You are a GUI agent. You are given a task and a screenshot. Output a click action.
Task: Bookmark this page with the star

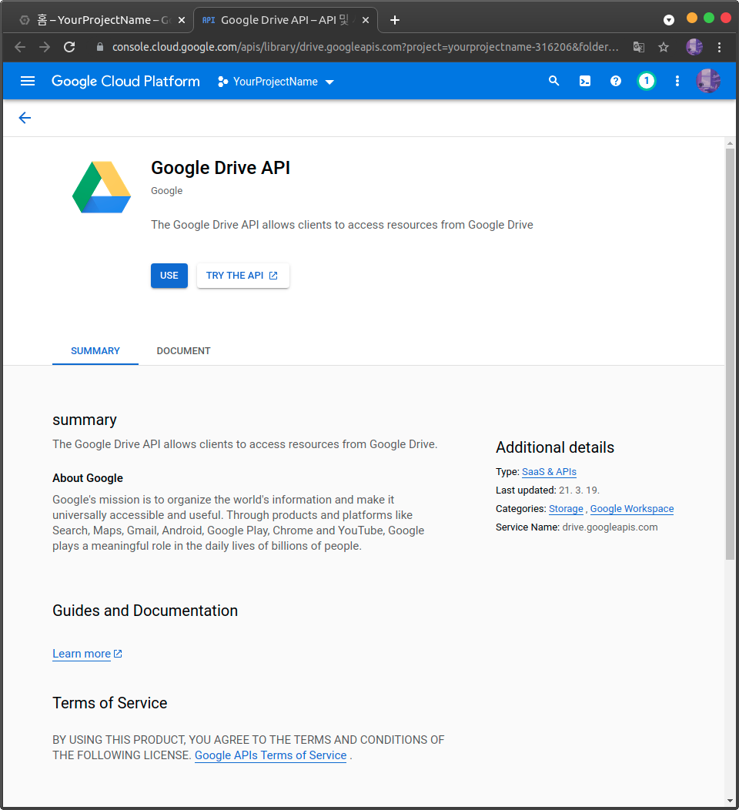tap(664, 47)
